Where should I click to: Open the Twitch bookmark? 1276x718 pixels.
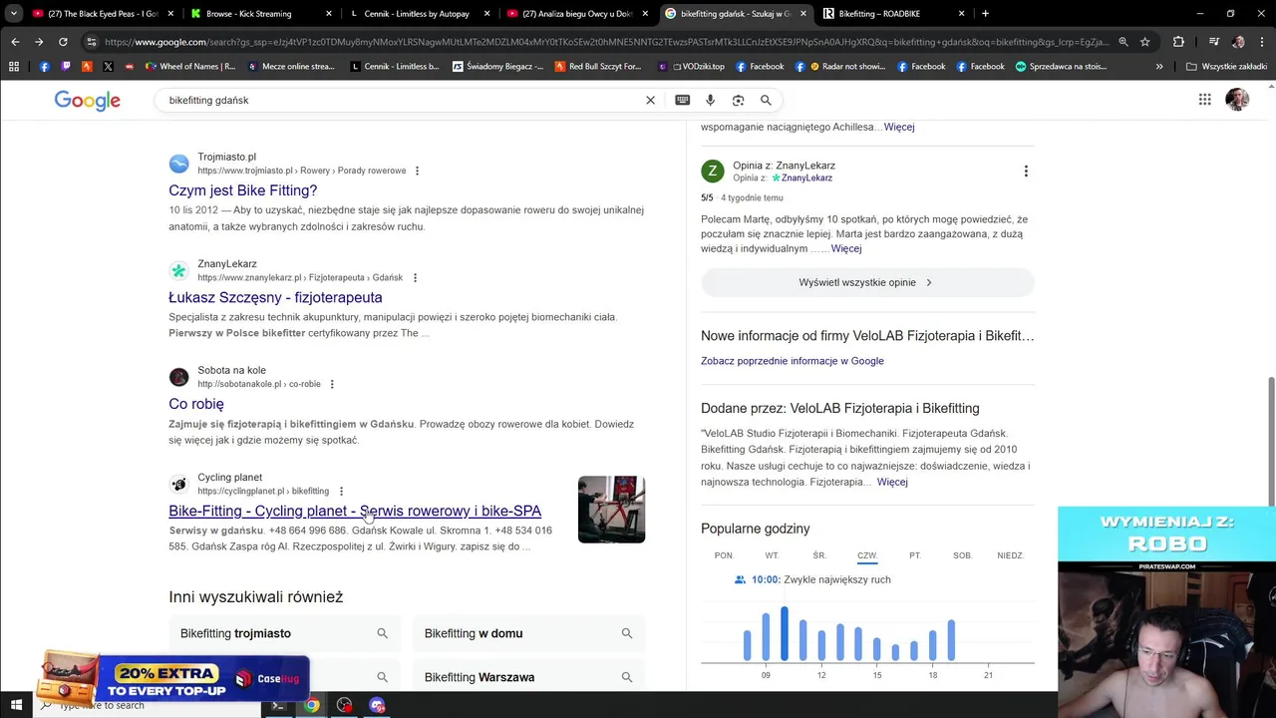[x=66, y=67]
